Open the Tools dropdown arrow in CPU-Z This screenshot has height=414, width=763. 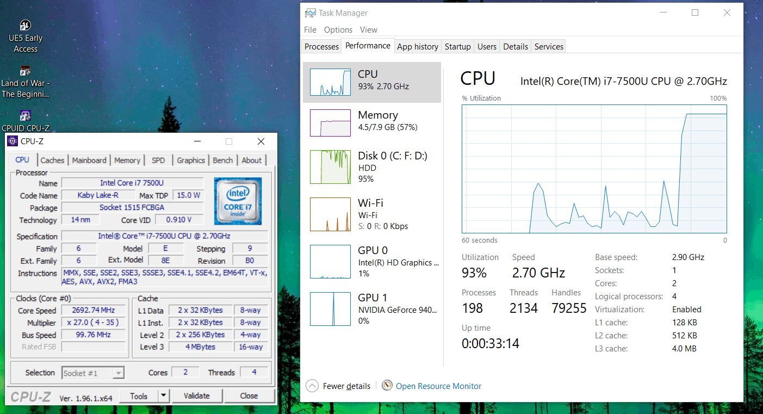(163, 396)
